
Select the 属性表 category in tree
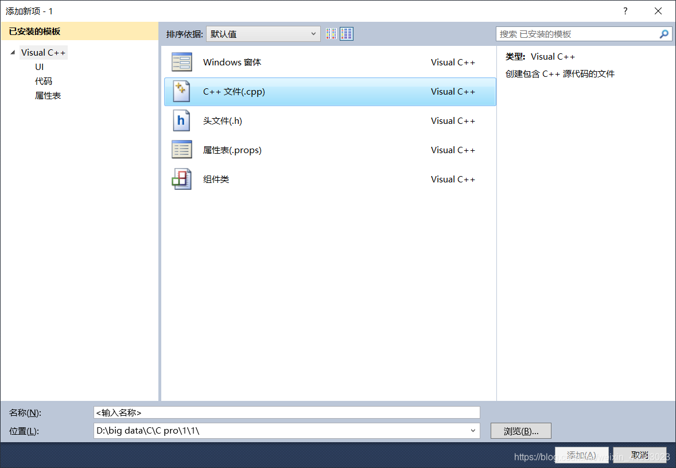pos(48,96)
